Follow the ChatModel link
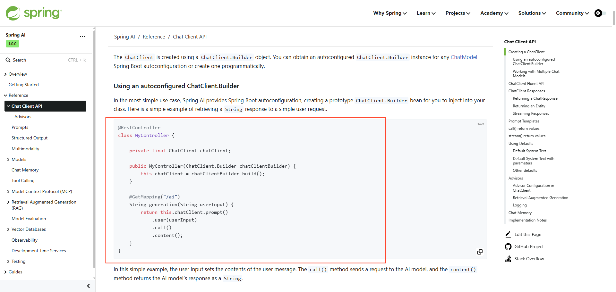The height and width of the screenshot is (292, 616). pos(464,57)
